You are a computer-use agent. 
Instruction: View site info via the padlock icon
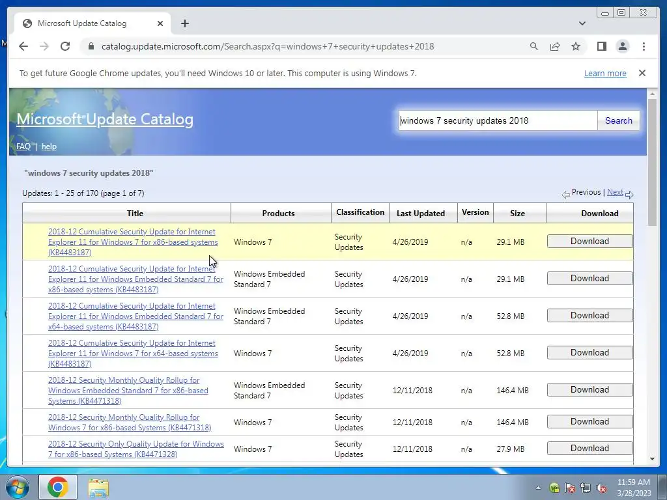[91, 46]
